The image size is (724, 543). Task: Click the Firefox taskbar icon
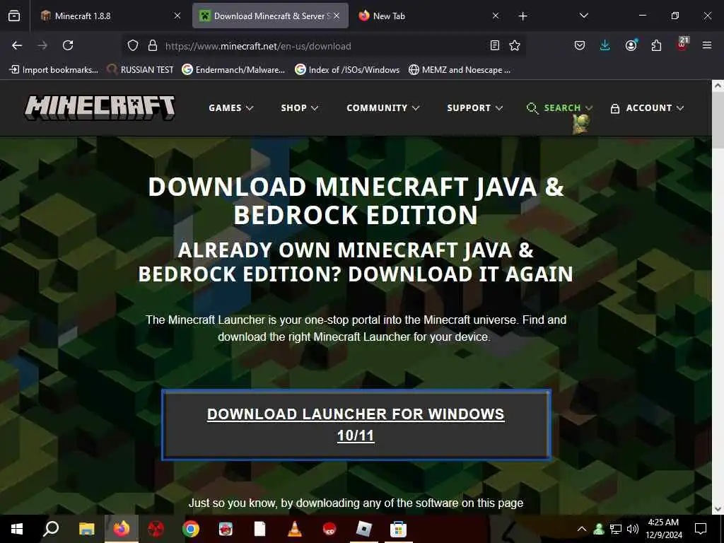(122, 529)
